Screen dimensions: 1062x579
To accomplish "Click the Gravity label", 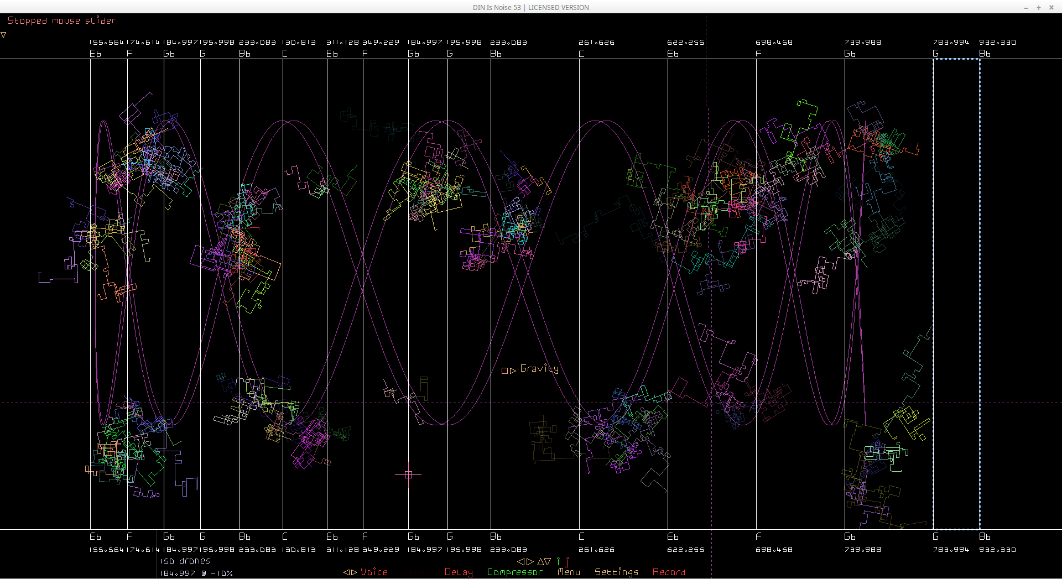I will click(x=539, y=369).
